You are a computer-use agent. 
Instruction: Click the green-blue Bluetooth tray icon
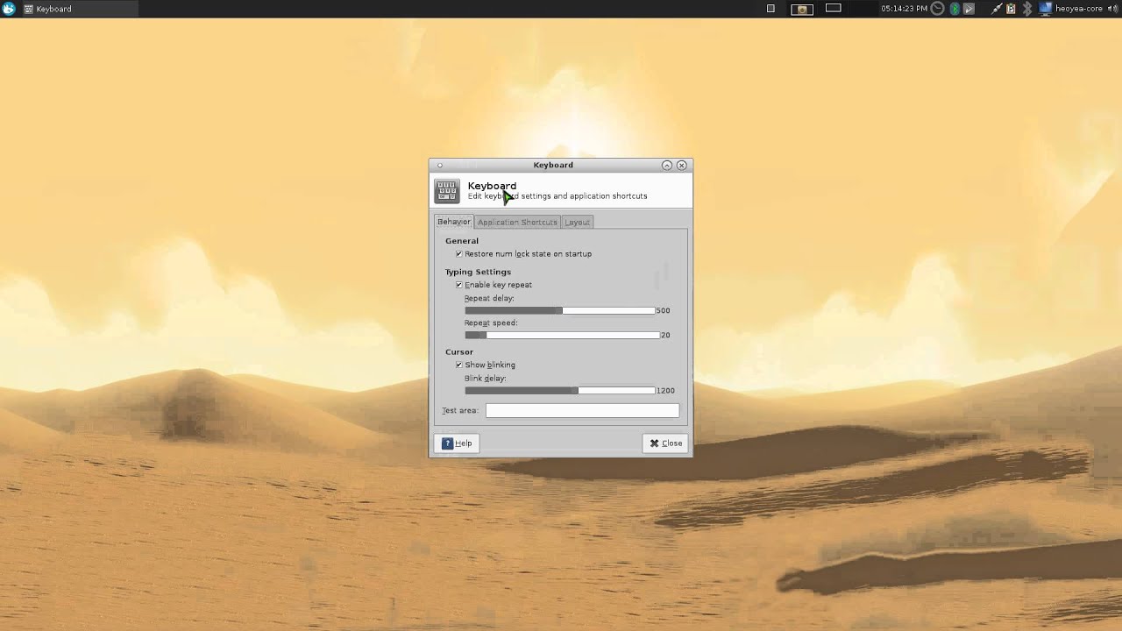pyautogui.click(x=955, y=9)
